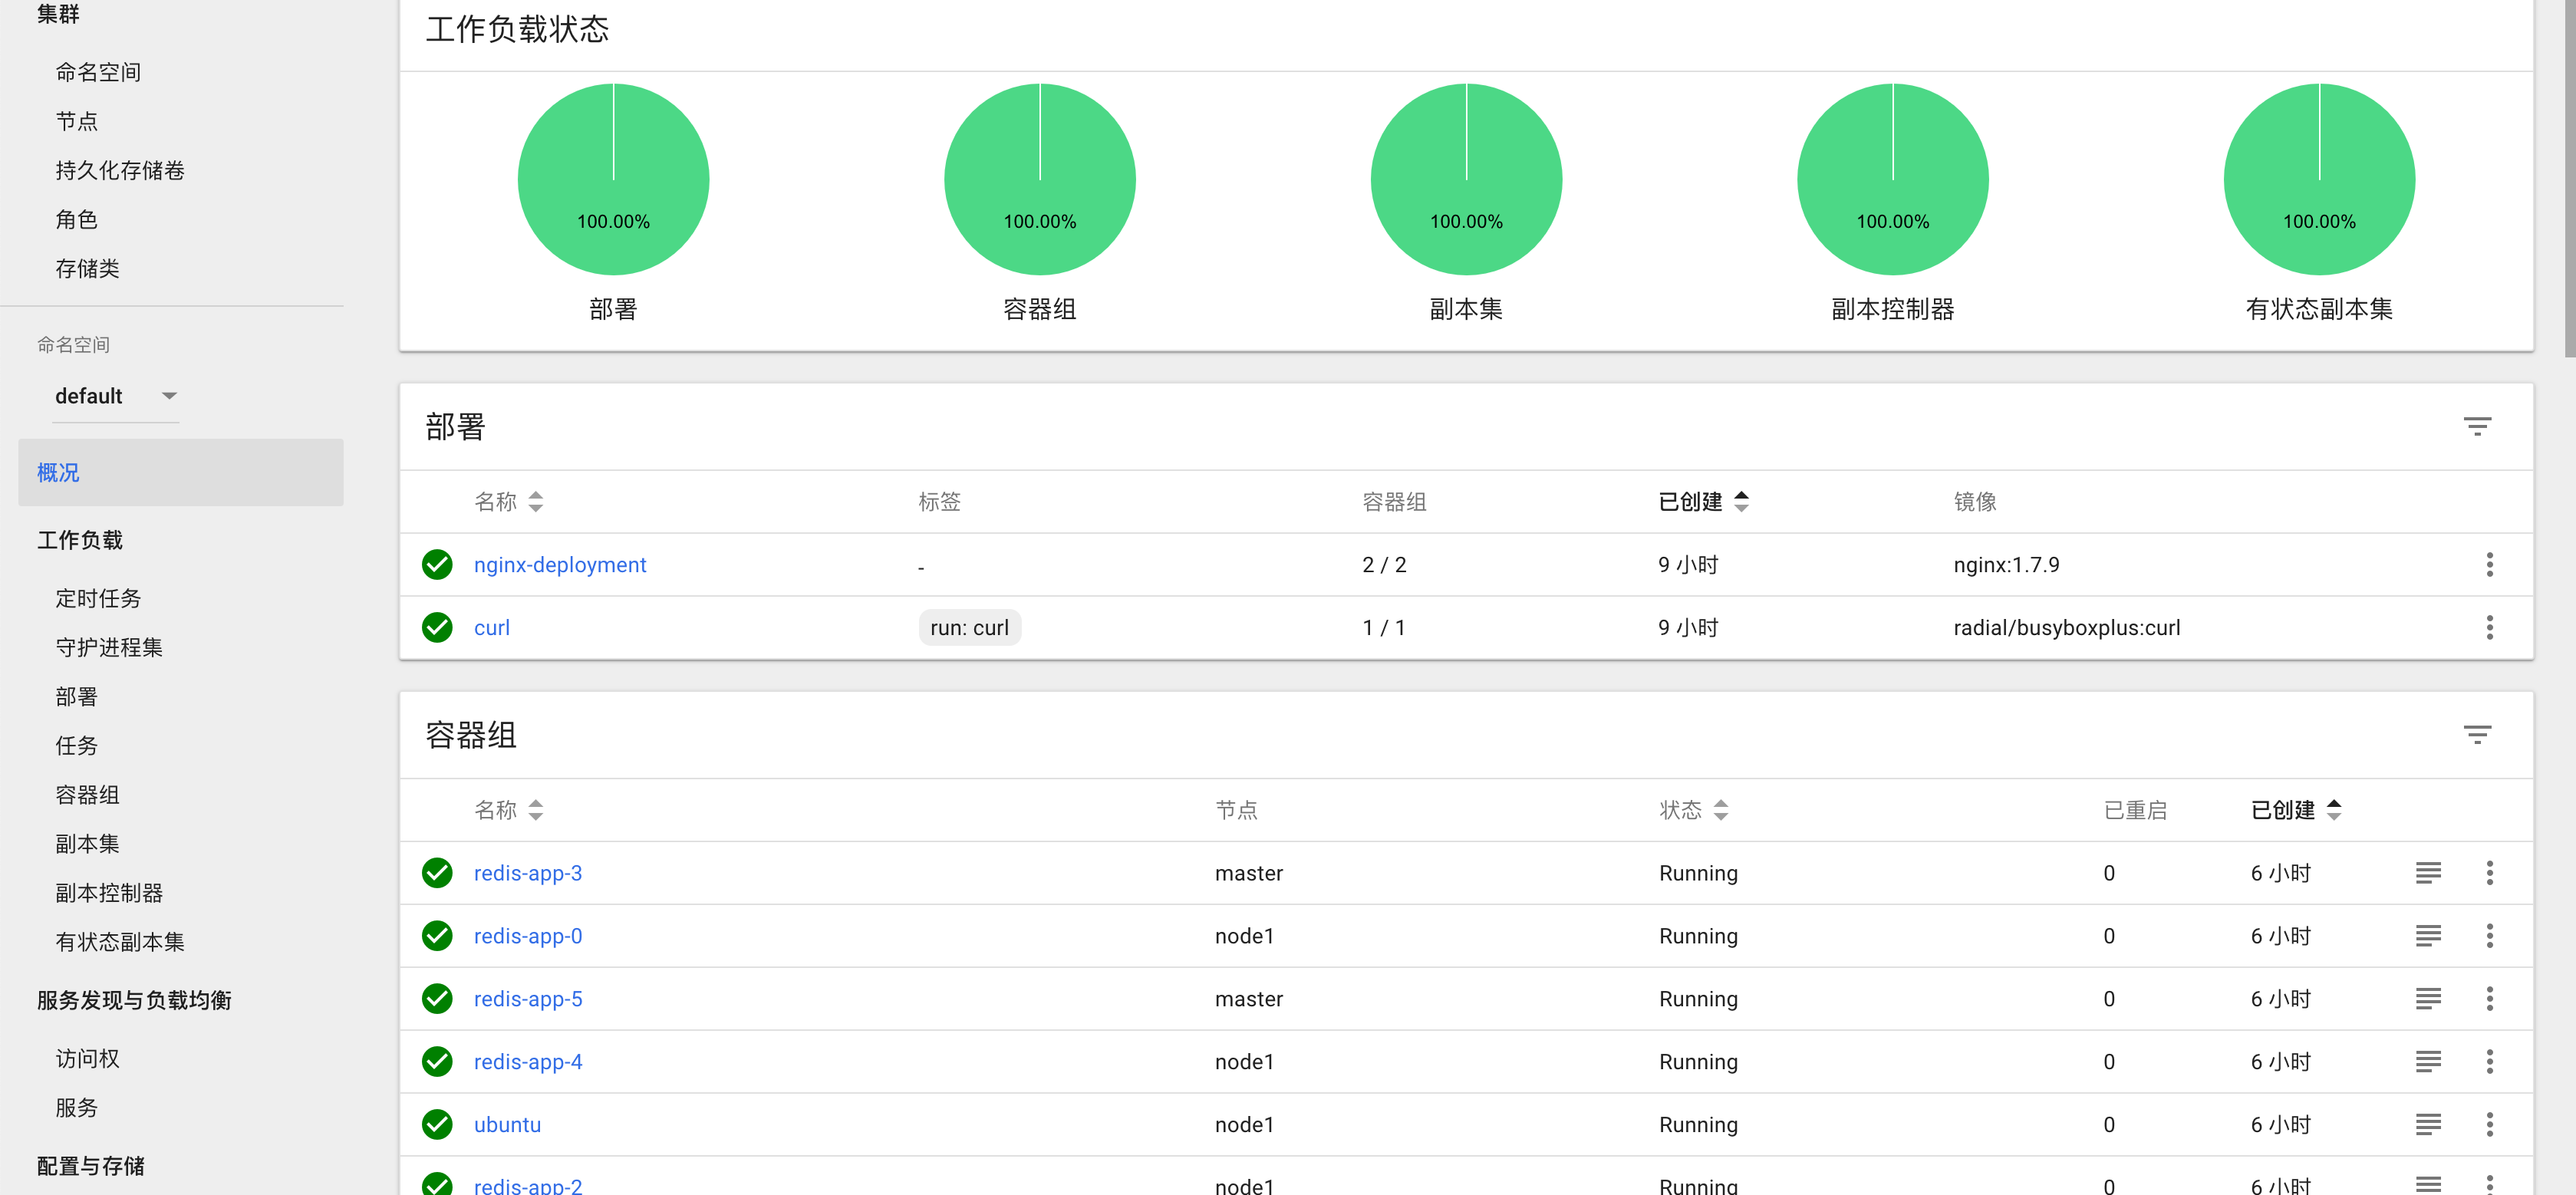Open the redis-app-0 pod link

(x=528, y=936)
